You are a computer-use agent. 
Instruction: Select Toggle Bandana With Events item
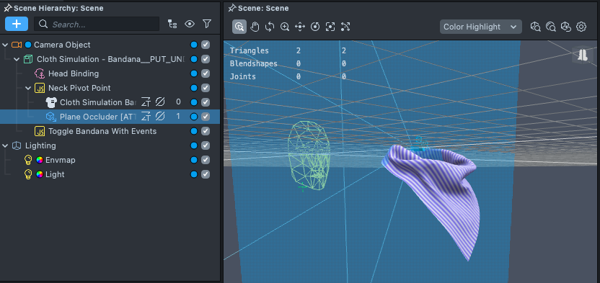pos(102,131)
